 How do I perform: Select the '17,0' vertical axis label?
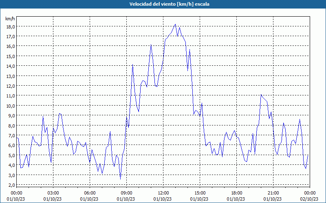coord(10,37)
